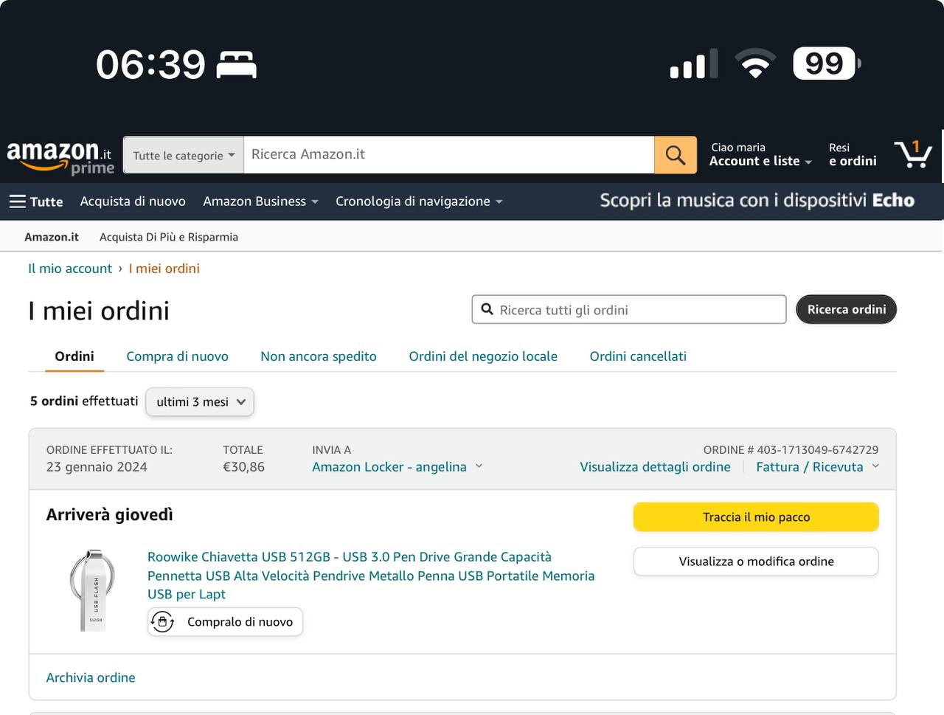The width and height of the screenshot is (944, 715).
Task: Click the Traccia il mio pacco button
Action: [x=756, y=517]
